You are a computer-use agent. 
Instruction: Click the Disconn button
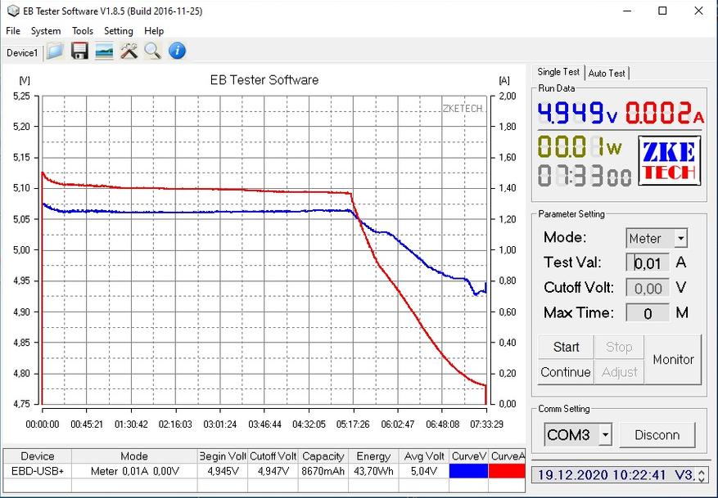click(657, 435)
